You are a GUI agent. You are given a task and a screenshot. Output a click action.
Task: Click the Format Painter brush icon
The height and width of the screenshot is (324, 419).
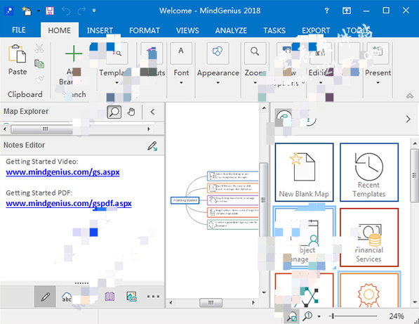39,79
